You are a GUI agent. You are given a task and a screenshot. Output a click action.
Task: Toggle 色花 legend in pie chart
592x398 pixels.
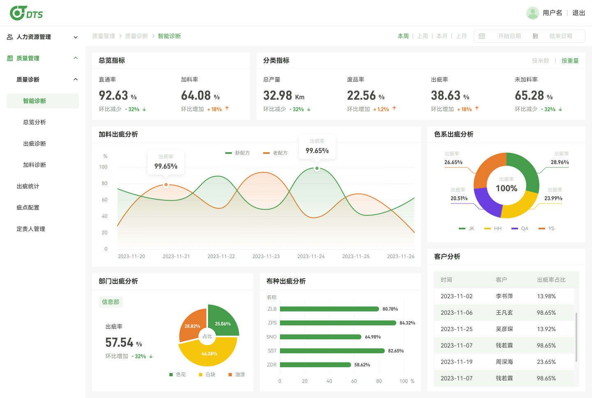click(178, 375)
